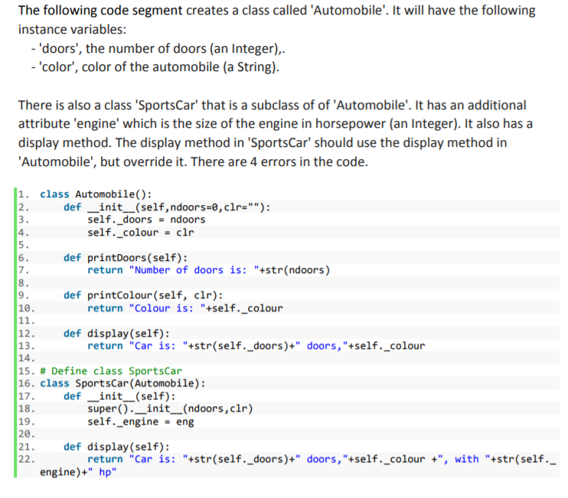Click line 10 return 'Colour is:' statement

185,308
